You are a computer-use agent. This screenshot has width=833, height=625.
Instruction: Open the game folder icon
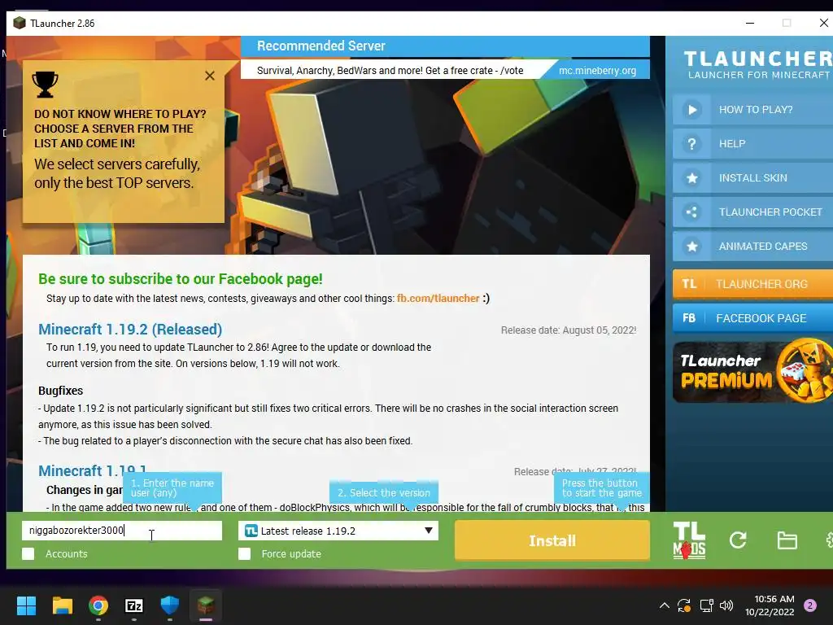click(787, 540)
